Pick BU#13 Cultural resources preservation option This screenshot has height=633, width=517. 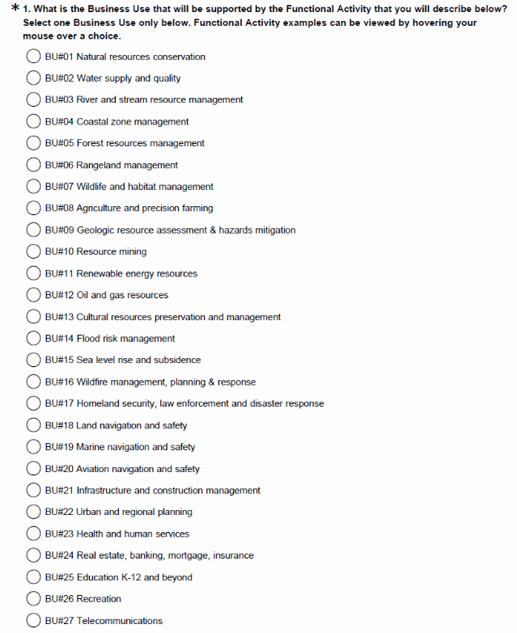34,317
